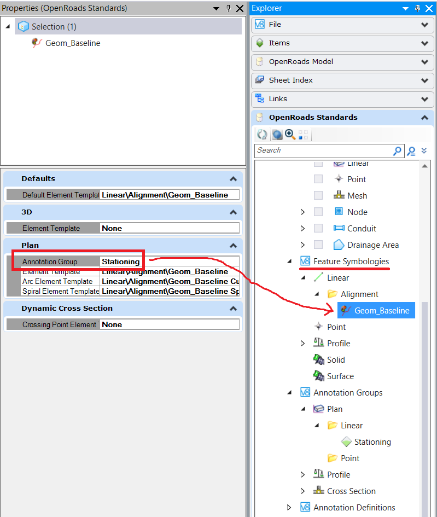437x517 pixels.
Task: Collapse the Defaults properties group
Action: click(x=234, y=179)
